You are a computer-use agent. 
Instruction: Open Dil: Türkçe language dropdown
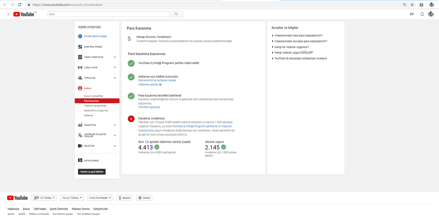44,198
